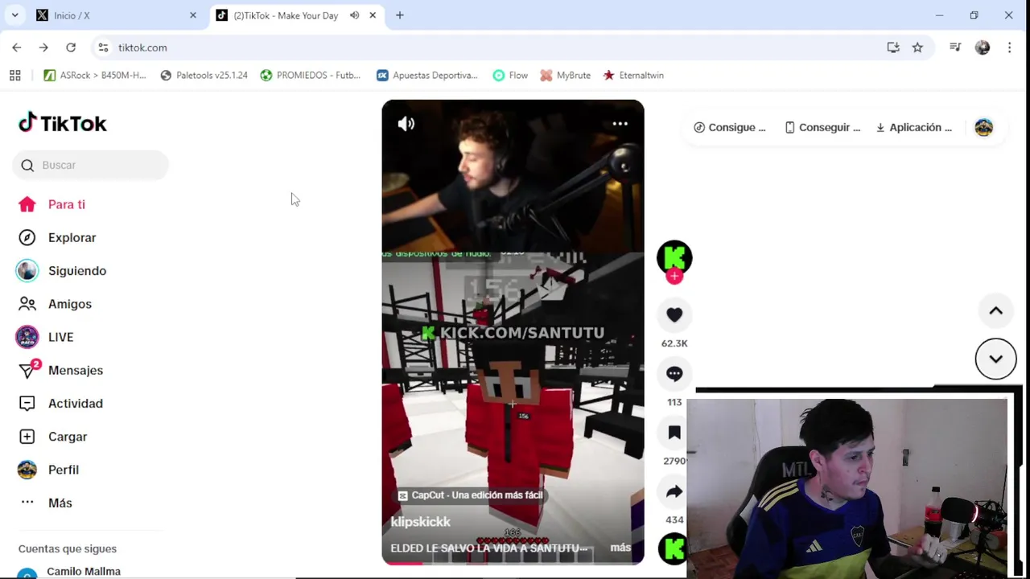Open the profile avatar in the top bar
This screenshot has height=579, width=1030.
(983, 127)
